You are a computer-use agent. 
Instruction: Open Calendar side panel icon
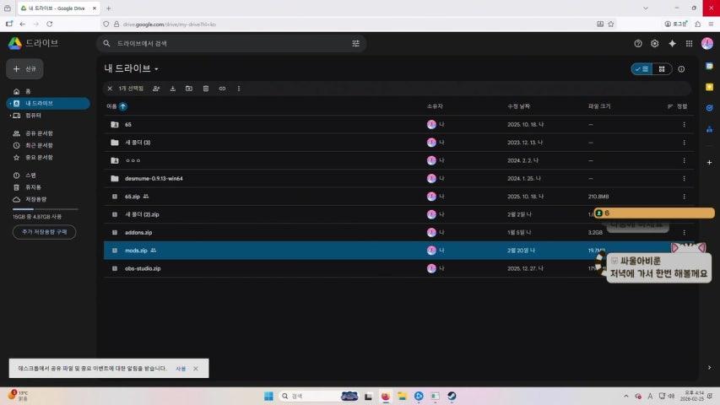[x=709, y=66]
